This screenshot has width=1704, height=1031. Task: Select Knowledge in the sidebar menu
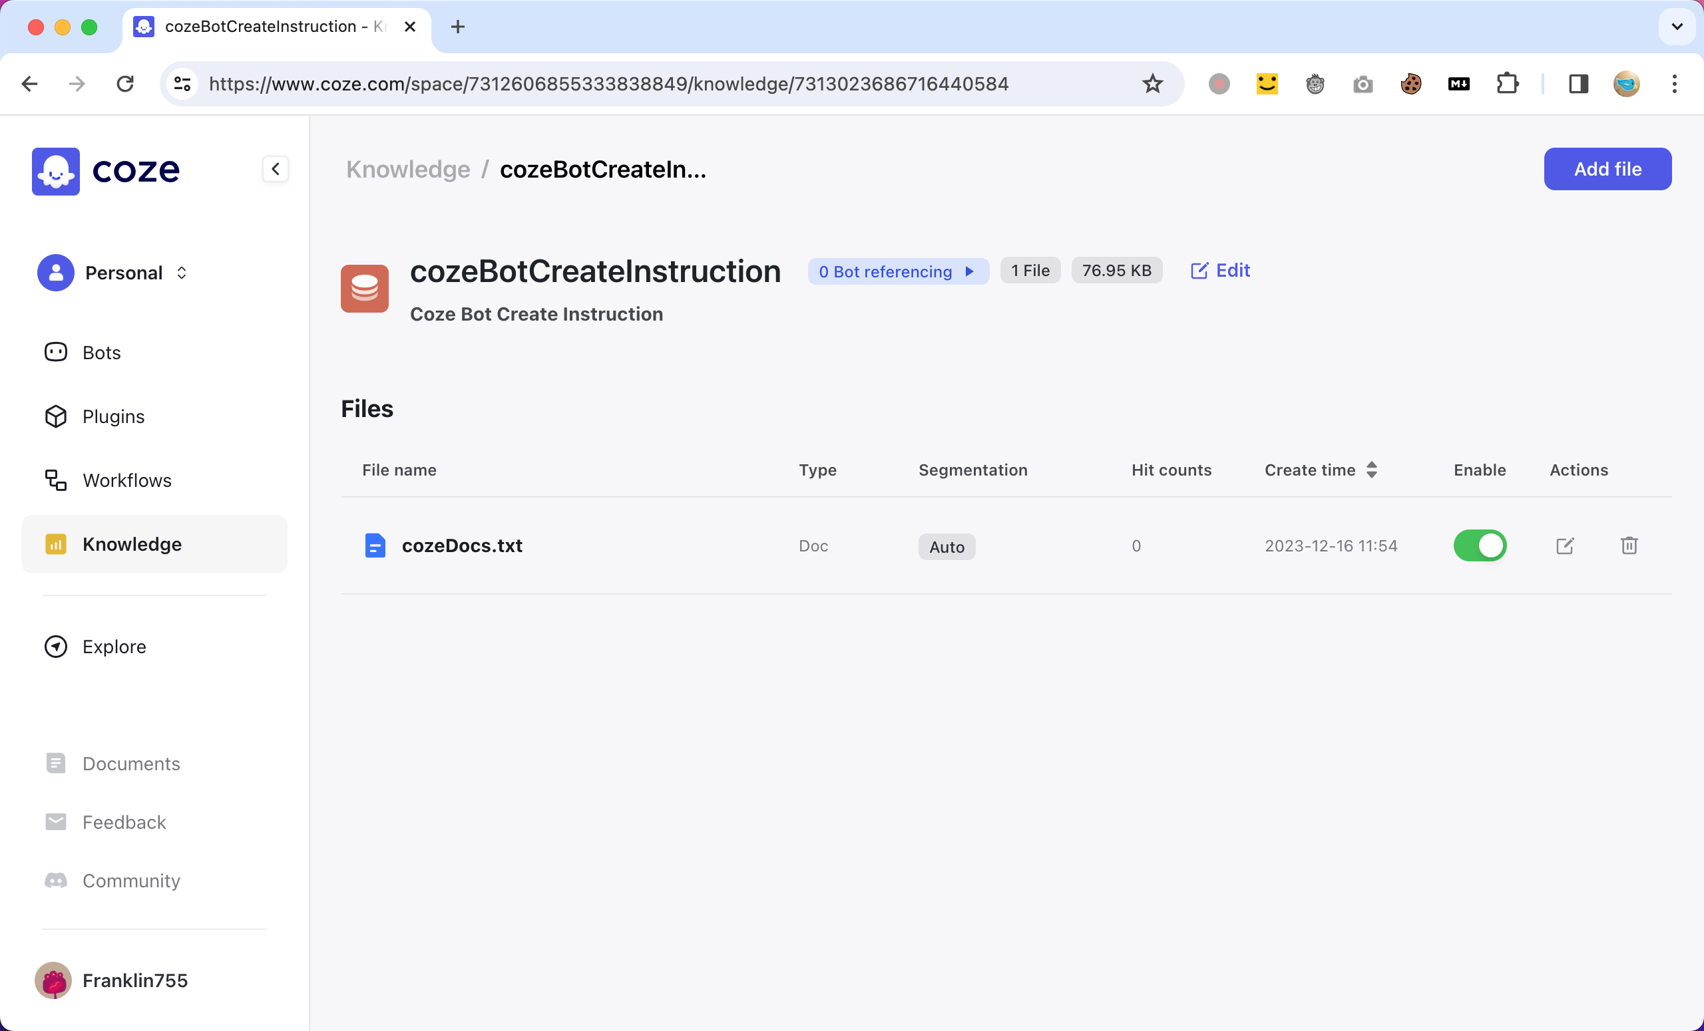pos(131,545)
